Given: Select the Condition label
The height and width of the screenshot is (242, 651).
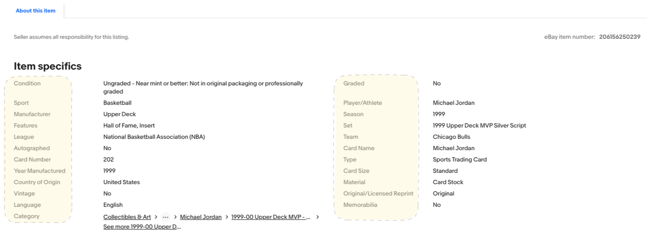Looking at the screenshot, I should tap(27, 83).
